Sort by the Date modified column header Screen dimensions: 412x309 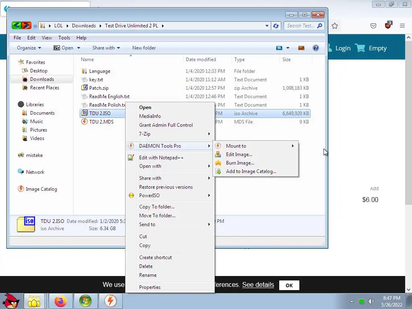pos(201,60)
